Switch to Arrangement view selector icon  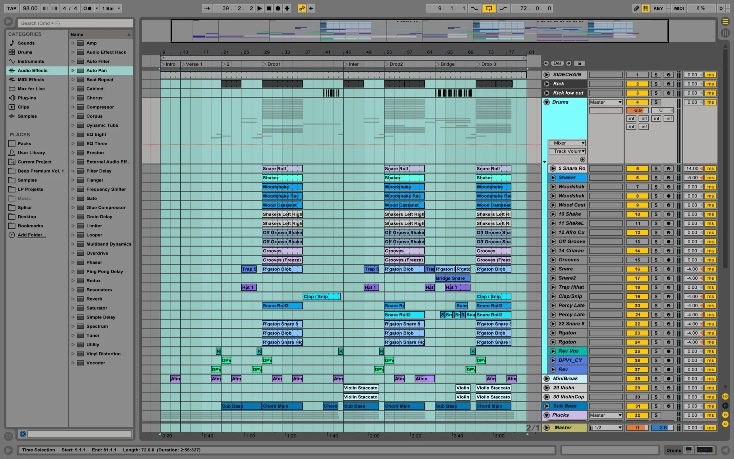[725, 22]
